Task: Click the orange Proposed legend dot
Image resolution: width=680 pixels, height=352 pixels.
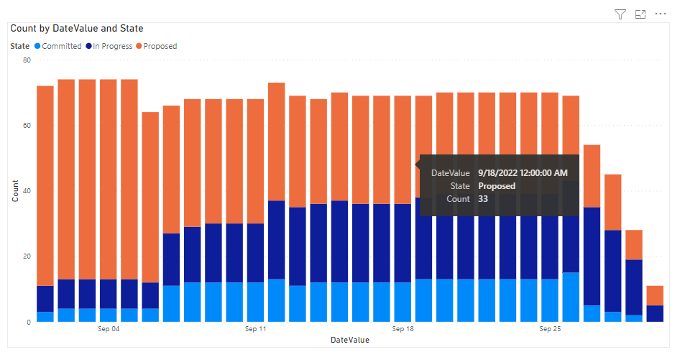Action: pyautogui.click(x=139, y=46)
